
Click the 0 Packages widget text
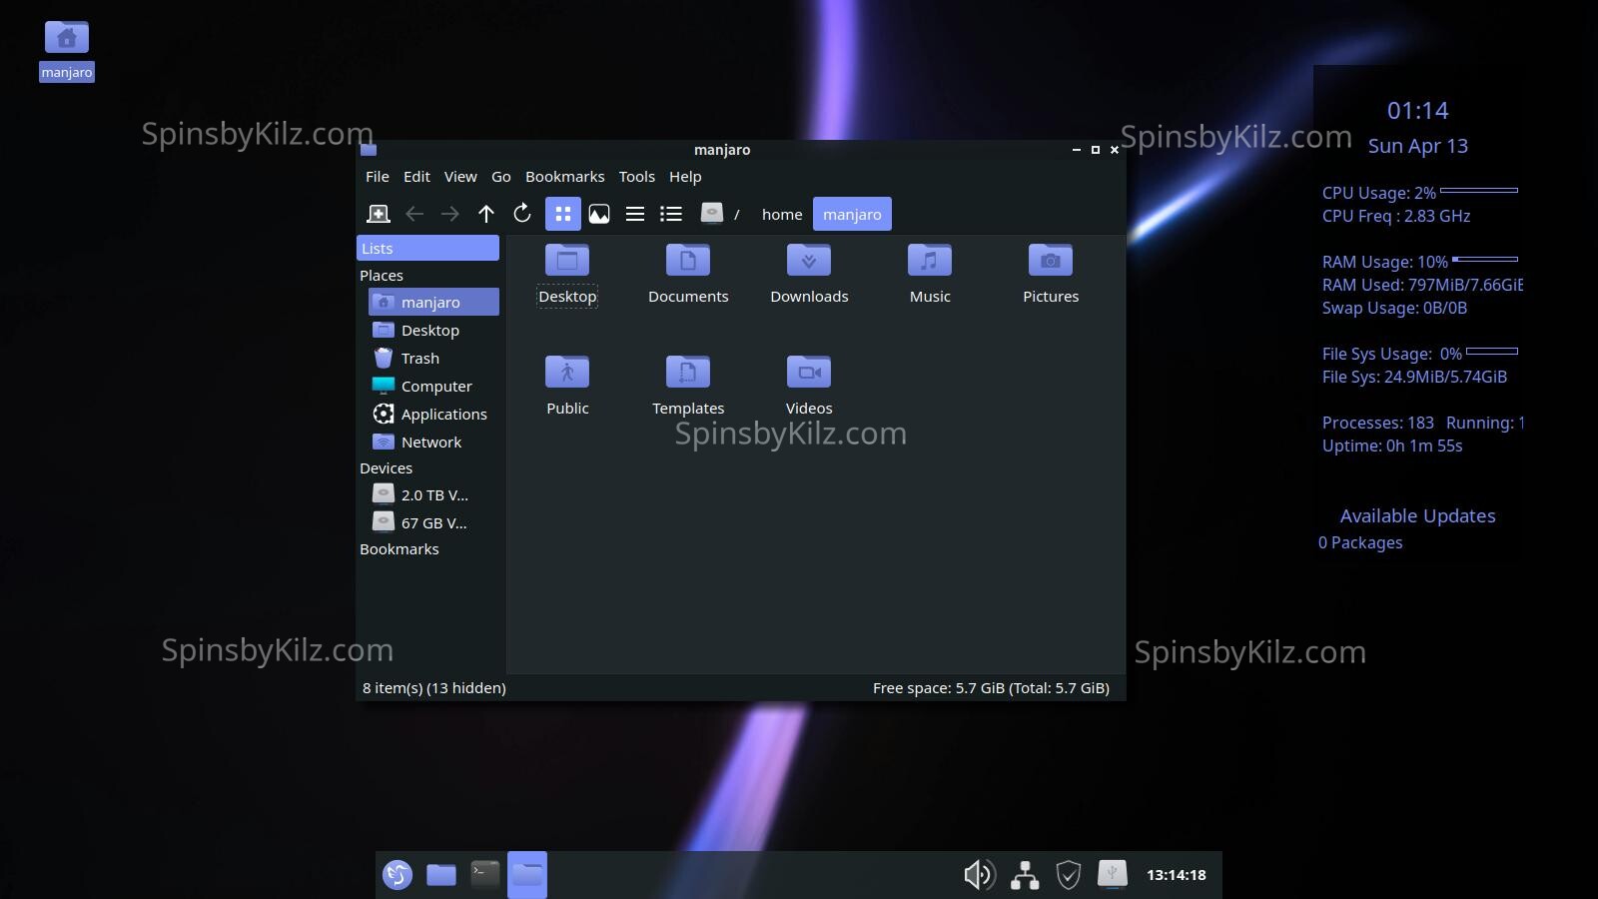click(x=1360, y=542)
